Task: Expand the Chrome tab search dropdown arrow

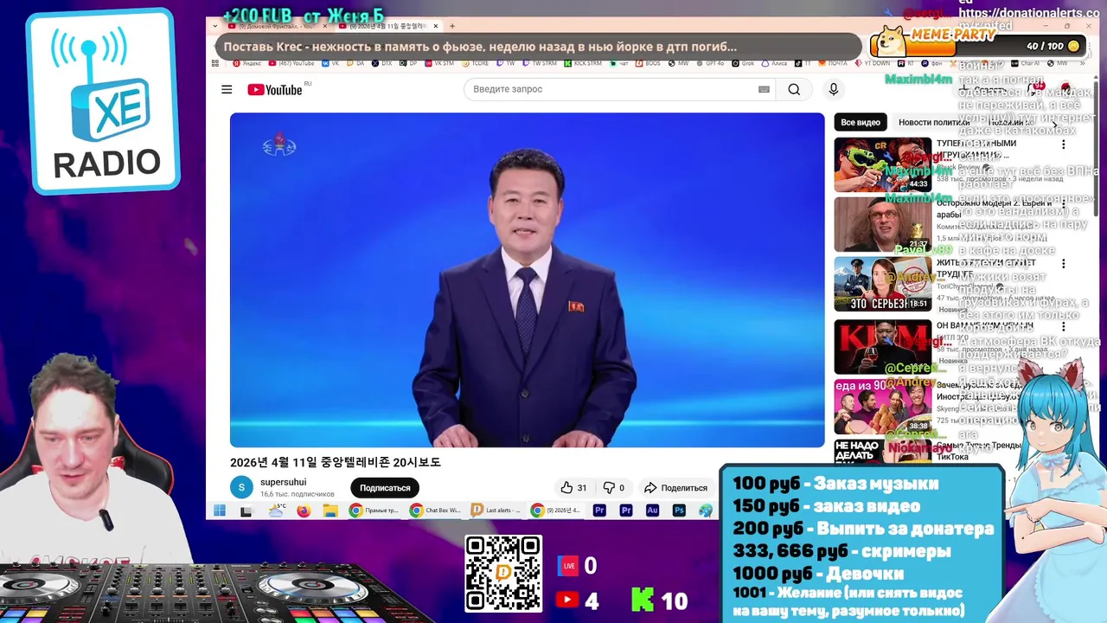Action: (215, 26)
